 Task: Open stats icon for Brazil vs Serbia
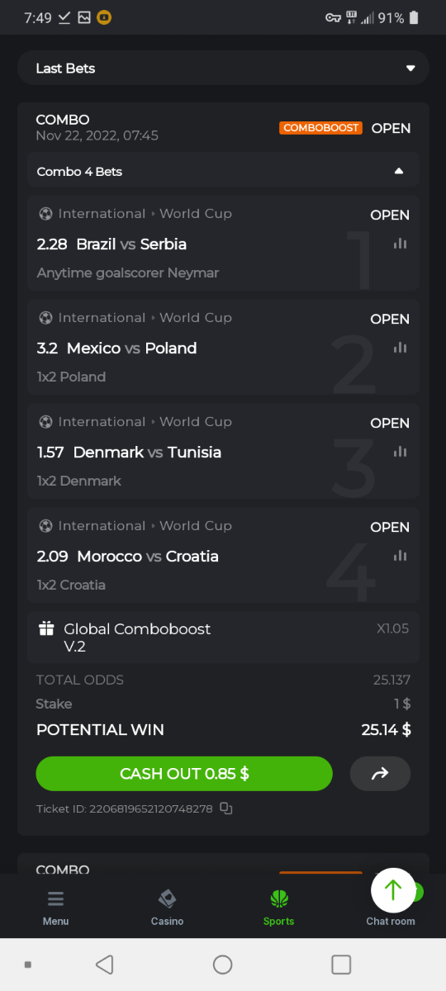click(401, 244)
